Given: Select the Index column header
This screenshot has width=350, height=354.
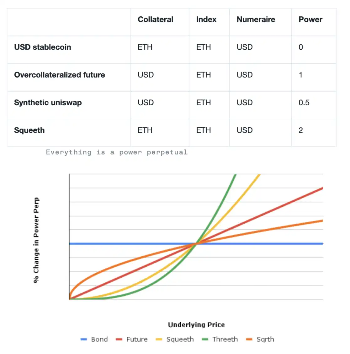Looking at the screenshot, I should (x=206, y=19).
